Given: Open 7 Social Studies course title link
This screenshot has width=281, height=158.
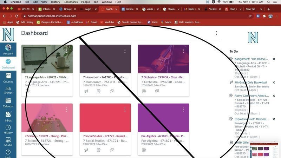Looking at the screenshot, I should (x=105, y=136).
